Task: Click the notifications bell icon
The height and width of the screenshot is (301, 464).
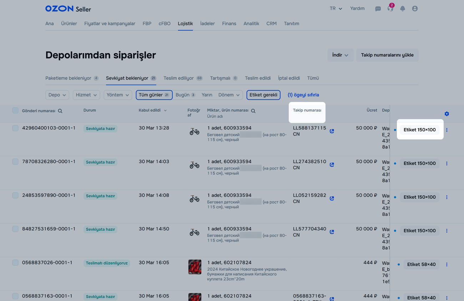Action: click(x=403, y=9)
